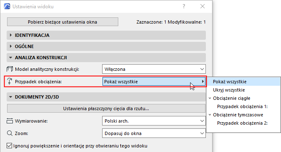Click Ustawienia płaszczyzny cięcia dla rzutu button
The height and width of the screenshot is (152, 281).
click(106, 109)
